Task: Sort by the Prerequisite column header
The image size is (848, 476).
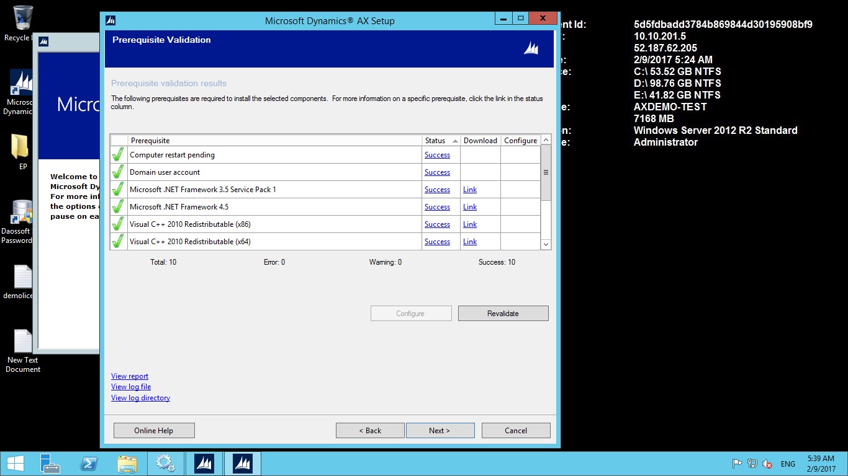Action: [275, 141]
